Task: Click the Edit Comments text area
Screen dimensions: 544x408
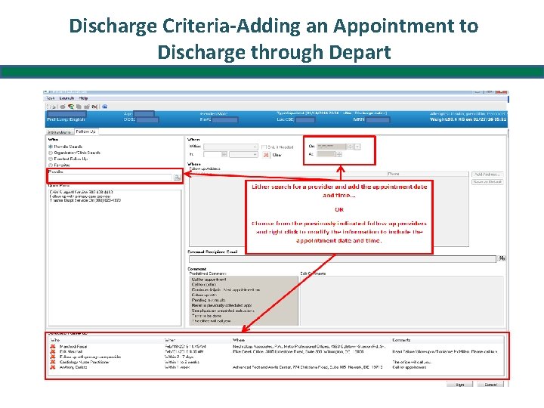Action: [x=402, y=301]
